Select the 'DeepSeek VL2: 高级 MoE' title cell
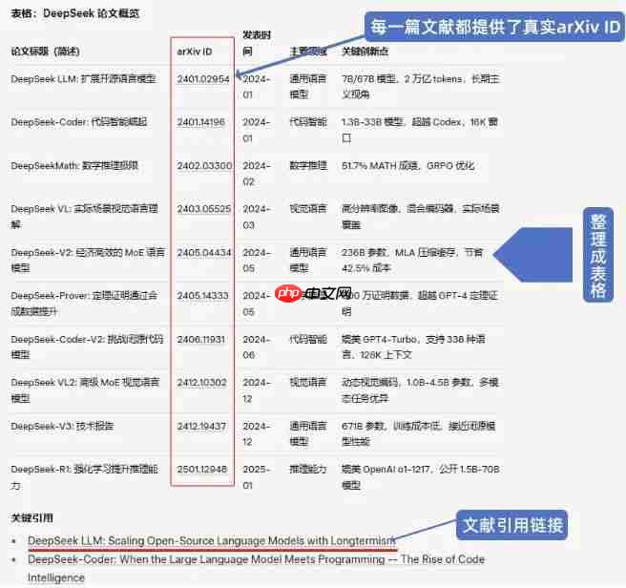Viewport: 626px width, 588px height. 85,390
